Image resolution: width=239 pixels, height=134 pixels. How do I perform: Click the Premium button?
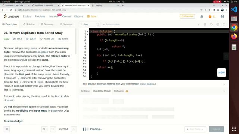click(187, 16)
